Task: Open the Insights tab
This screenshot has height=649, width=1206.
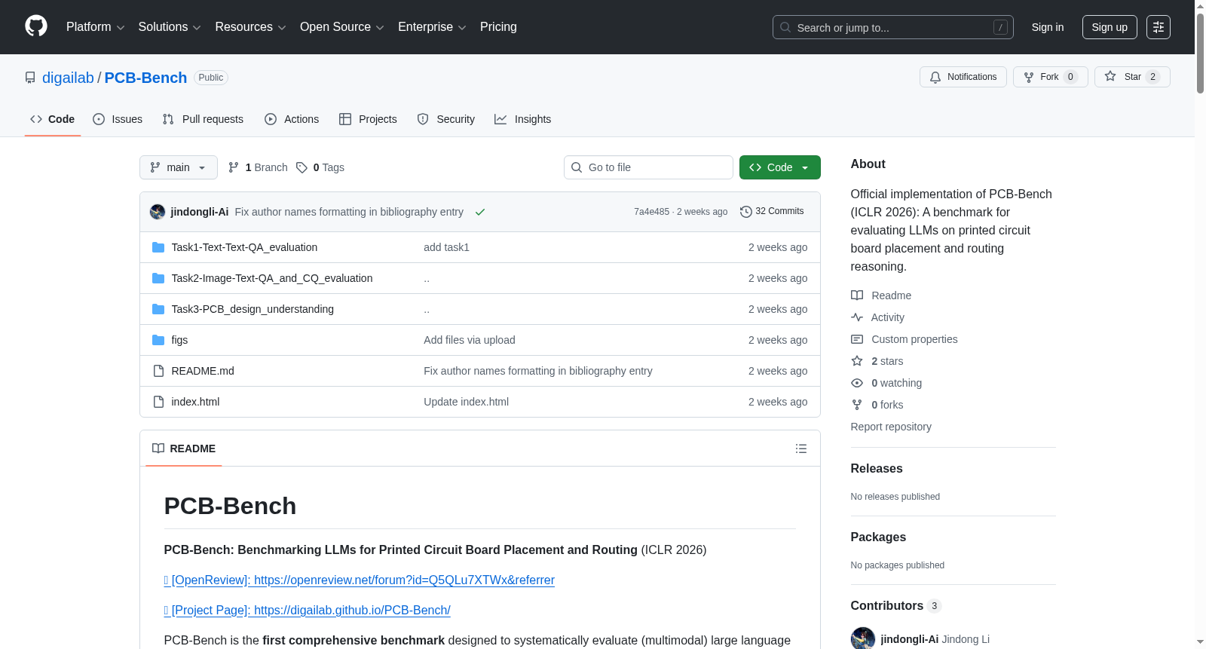Action: (x=522, y=119)
